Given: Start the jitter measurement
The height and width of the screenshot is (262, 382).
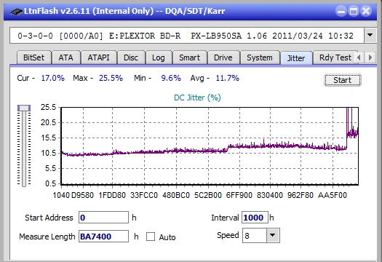Looking at the screenshot, I should pos(343,80).
